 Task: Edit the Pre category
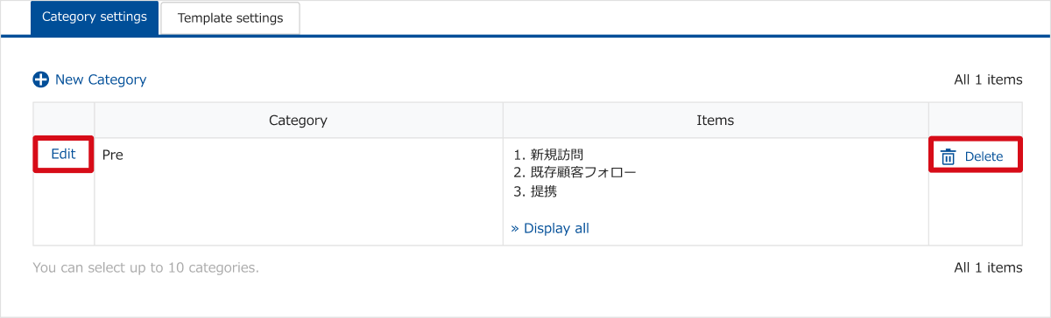(x=63, y=154)
